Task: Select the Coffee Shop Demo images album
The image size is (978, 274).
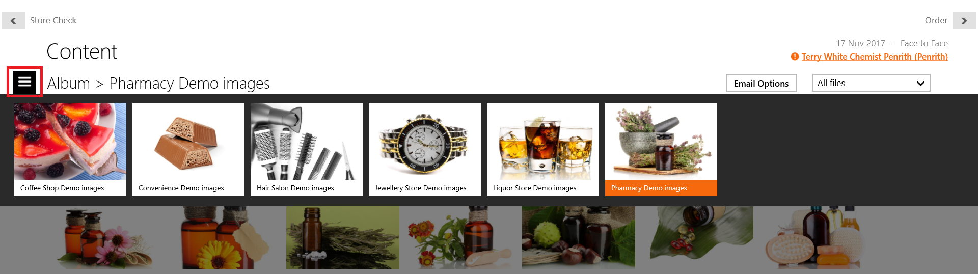Action: point(70,149)
